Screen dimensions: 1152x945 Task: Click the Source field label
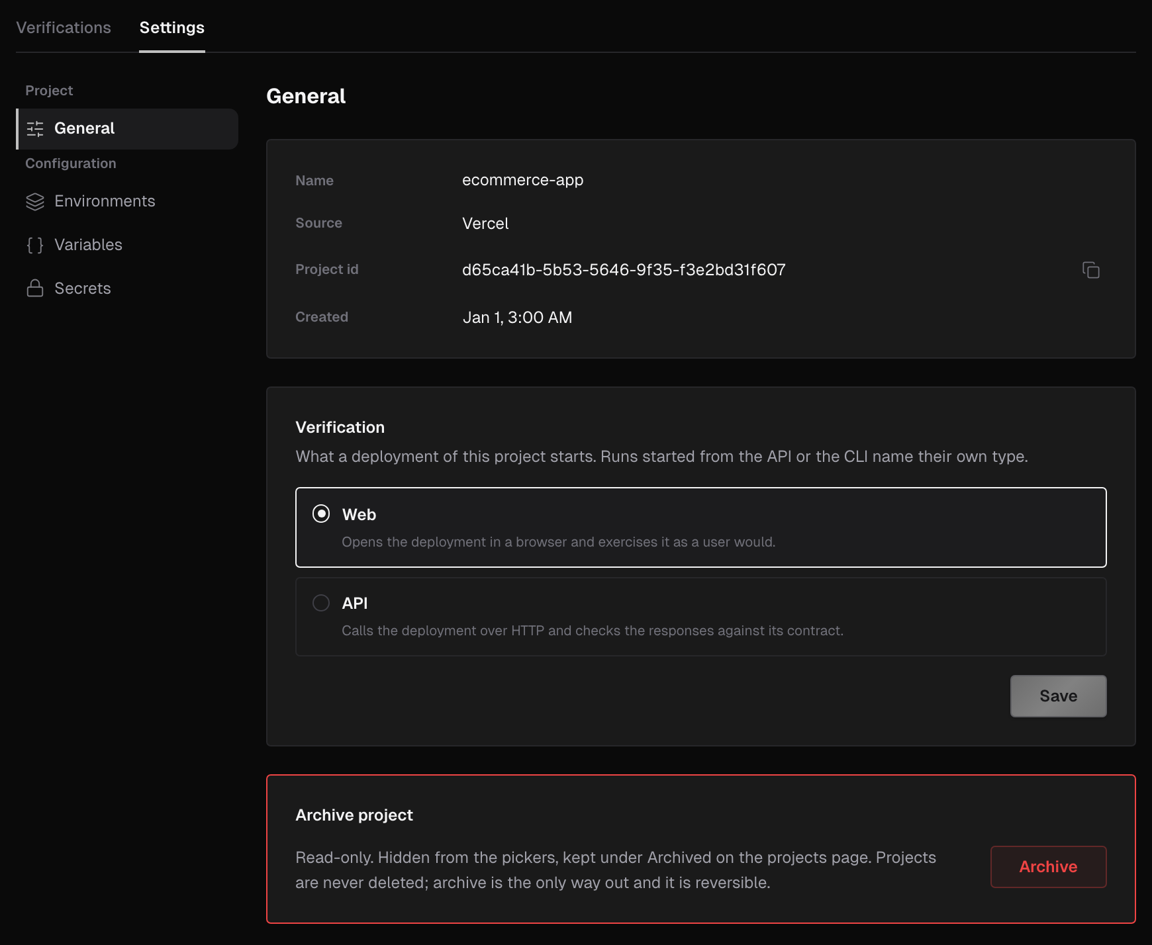pos(318,223)
